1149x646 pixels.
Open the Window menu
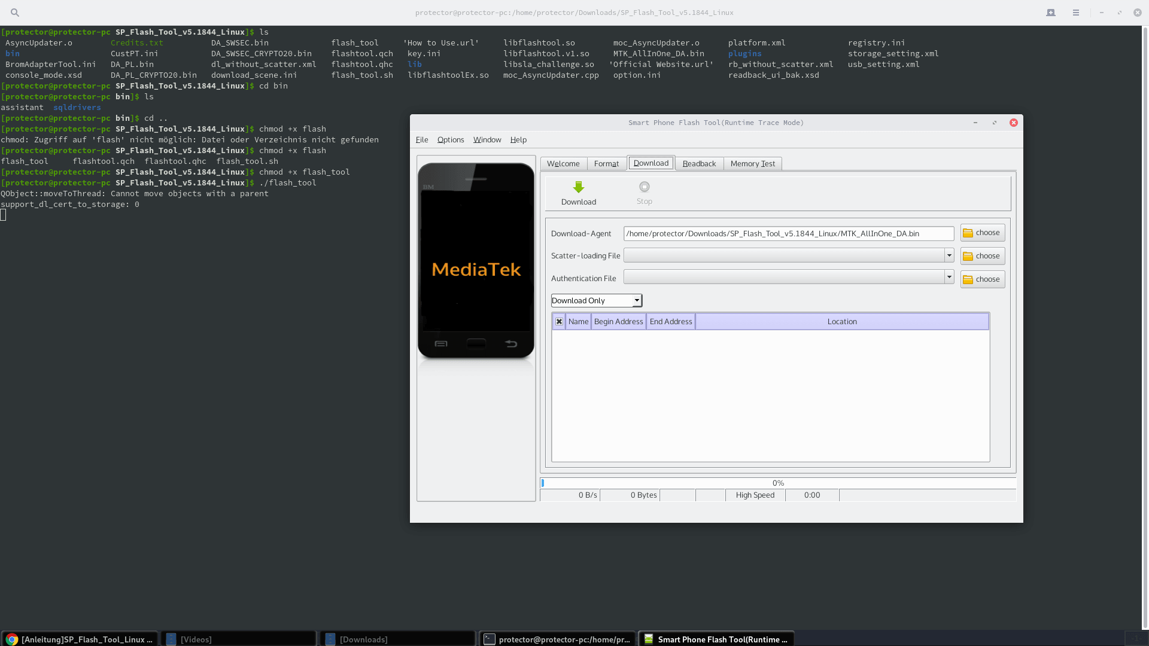(x=487, y=140)
